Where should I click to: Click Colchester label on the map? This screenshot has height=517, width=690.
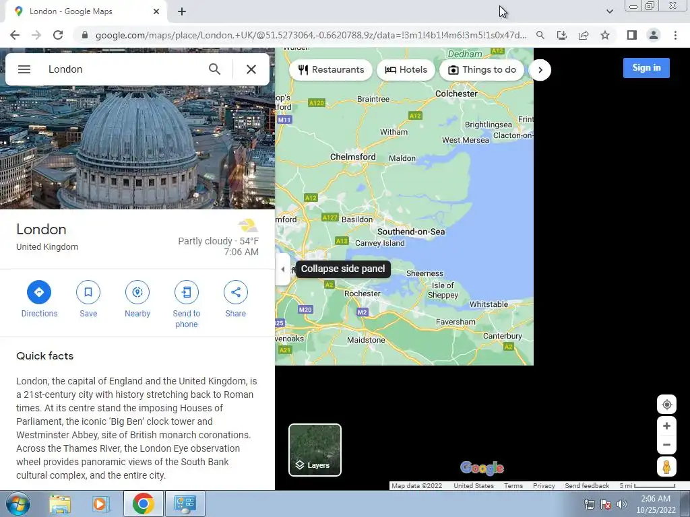point(456,94)
